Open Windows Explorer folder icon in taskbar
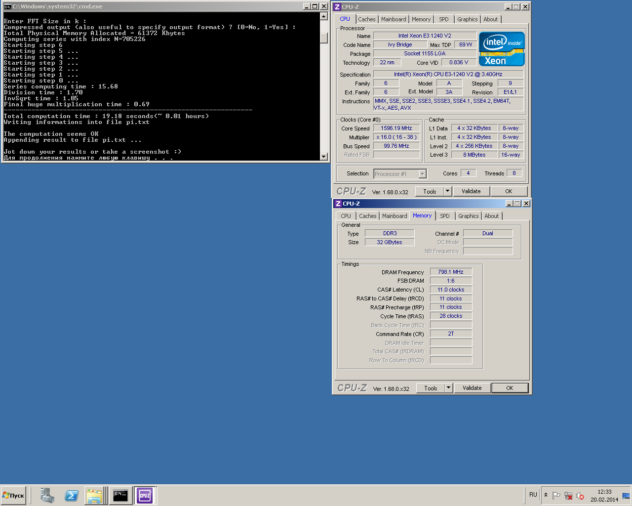This screenshot has width=632, height=506. coord(94,496)
